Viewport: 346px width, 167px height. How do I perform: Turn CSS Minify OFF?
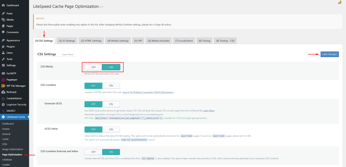(x=93, y=67)
